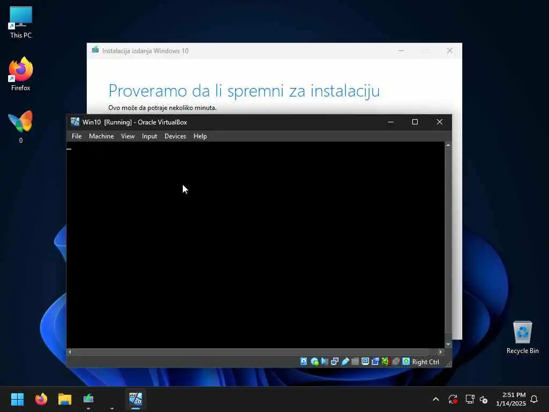Click the sync status tray icon
The height and width of the screenshot is (412, 549).
pos(452,399)
